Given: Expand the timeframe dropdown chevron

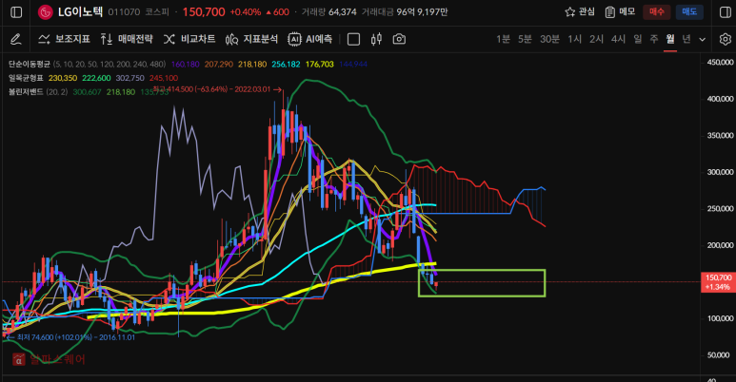Looking at the screenshot, I should [703, 40].
